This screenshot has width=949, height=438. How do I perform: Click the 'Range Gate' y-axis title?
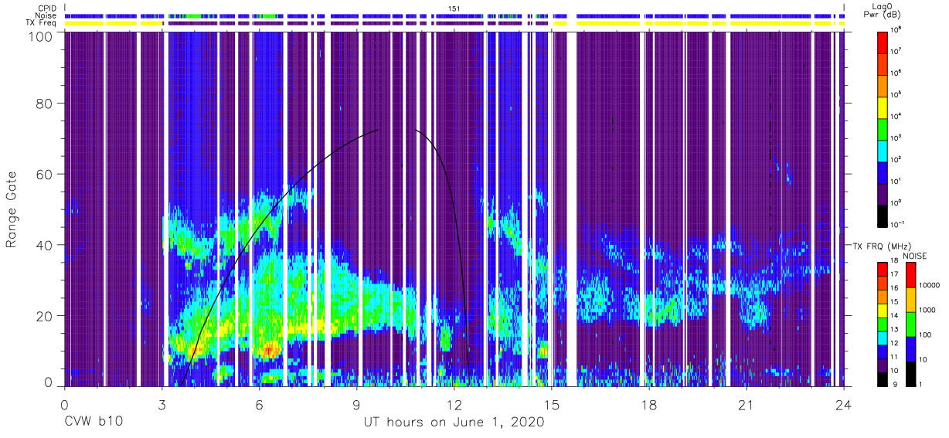coord(13,211)
